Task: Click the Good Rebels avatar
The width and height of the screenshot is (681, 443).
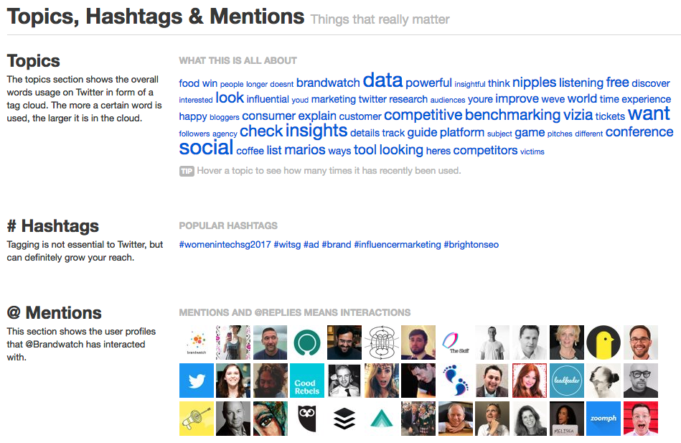Action: pos(307,381)
